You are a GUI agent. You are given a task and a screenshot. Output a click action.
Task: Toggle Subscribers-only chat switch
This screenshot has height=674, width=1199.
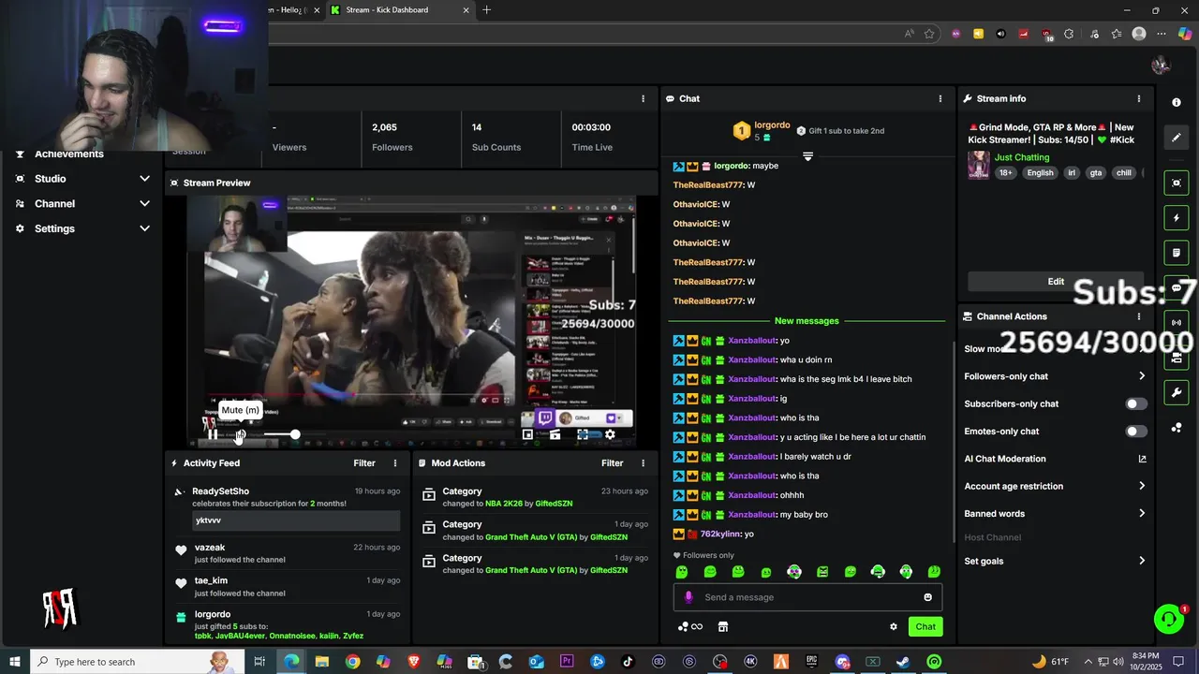(1135, 404)
